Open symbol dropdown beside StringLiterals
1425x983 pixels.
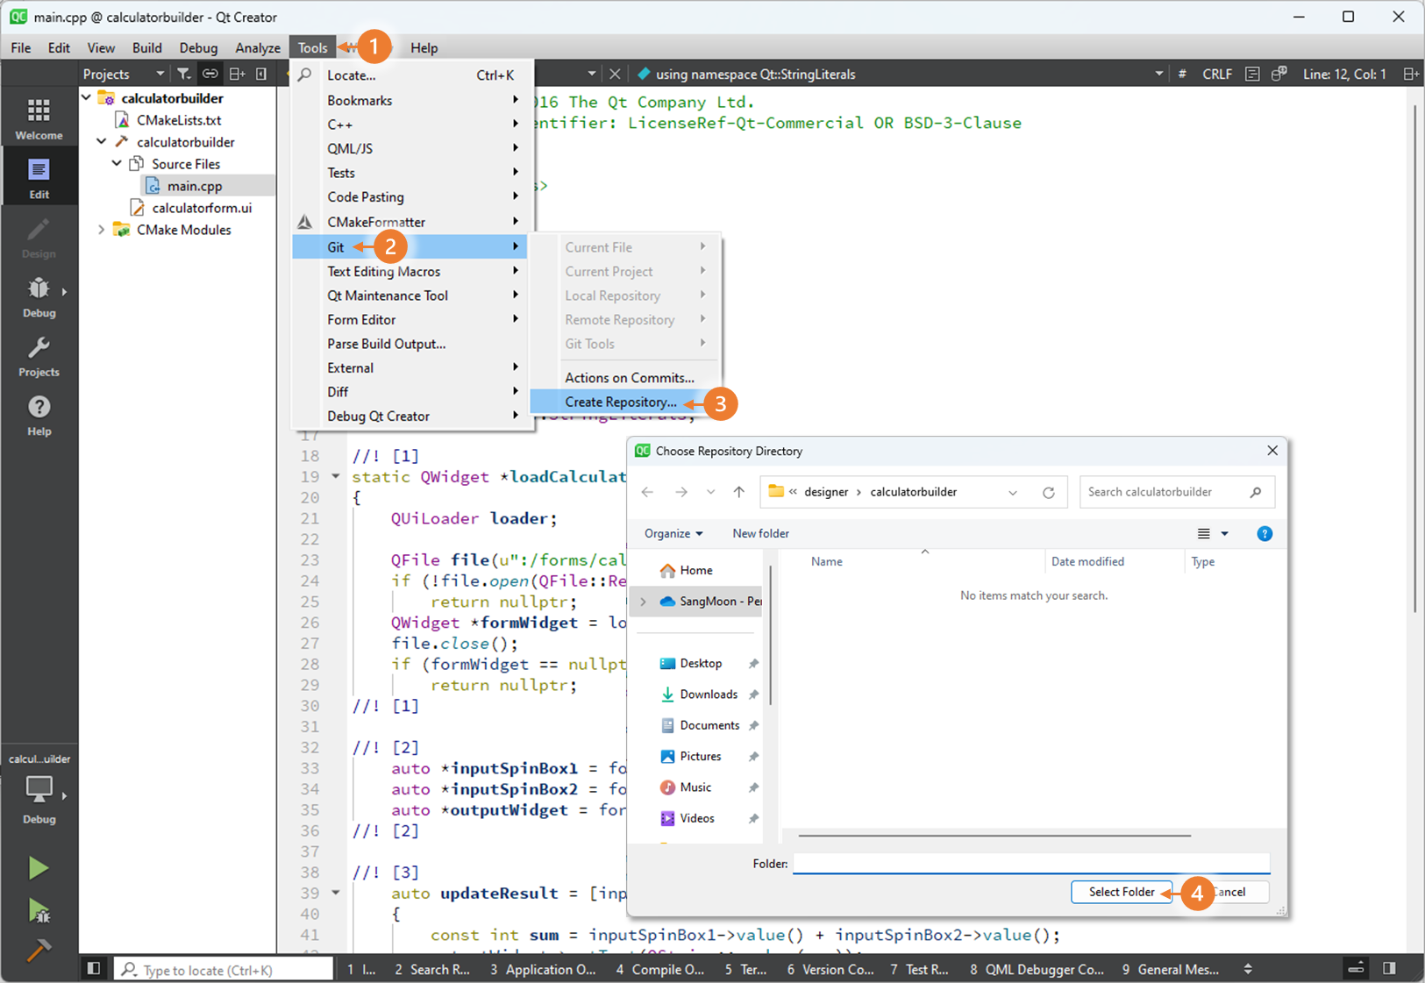tap(1159, 74)
